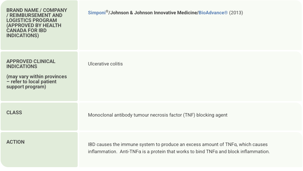
Task: Click the "Ulcerative colitis" indication text
Action: pos(105,64)
